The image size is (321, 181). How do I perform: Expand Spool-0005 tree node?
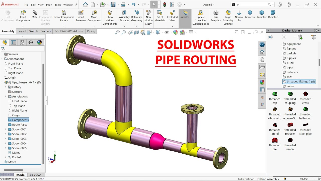6,148
